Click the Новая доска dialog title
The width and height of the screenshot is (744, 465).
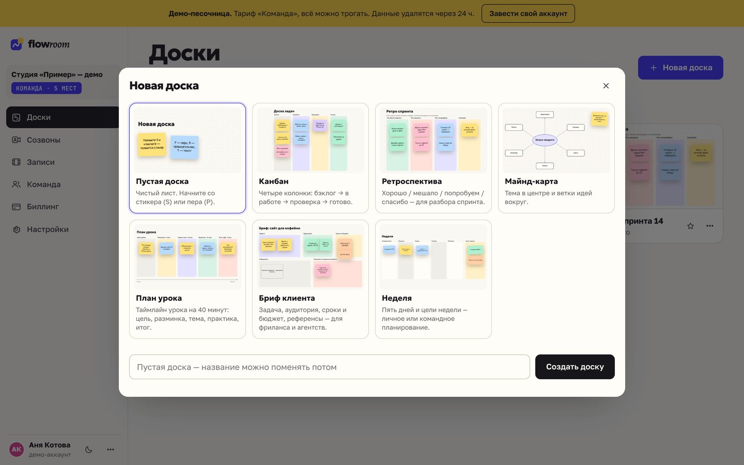[164, 86]
